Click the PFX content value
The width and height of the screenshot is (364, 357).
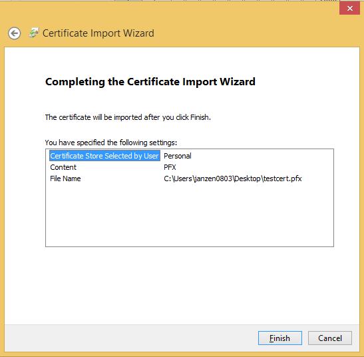[170, 167]
